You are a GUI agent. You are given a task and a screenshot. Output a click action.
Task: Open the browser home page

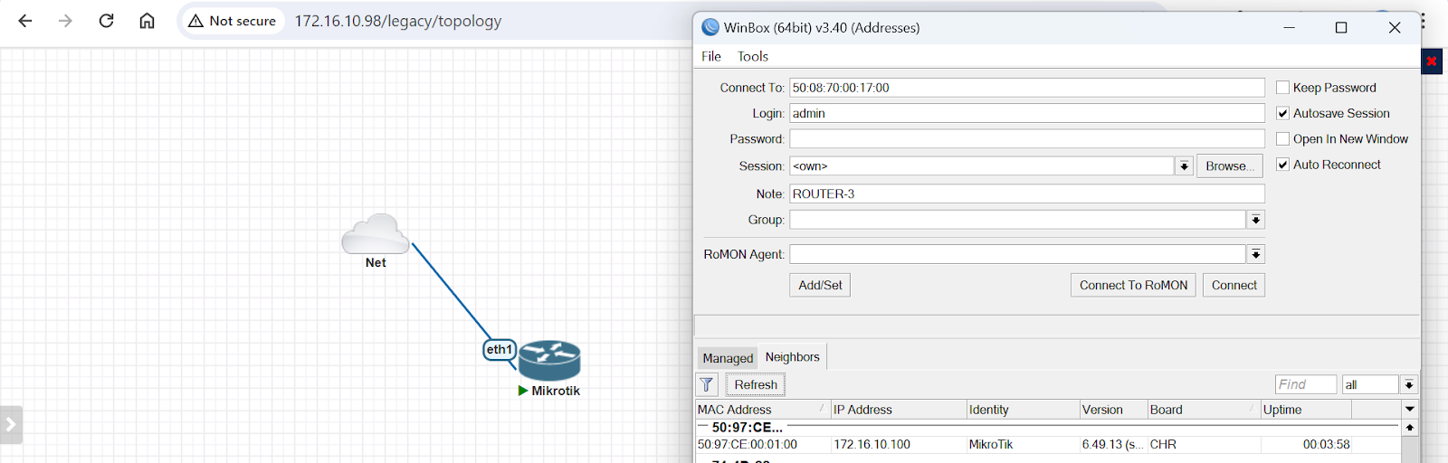point(147,21)
